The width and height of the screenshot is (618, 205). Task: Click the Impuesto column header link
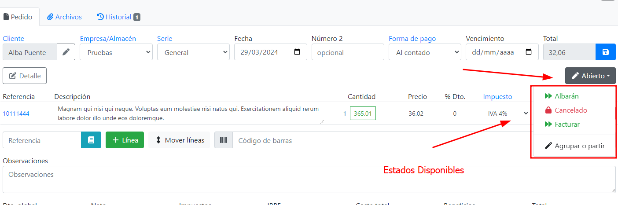pyautogui.click(x=497, y=96)
